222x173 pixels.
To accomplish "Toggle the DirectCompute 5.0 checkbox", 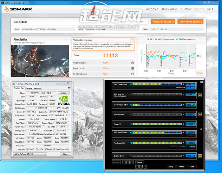I will (x=54, y=149).
